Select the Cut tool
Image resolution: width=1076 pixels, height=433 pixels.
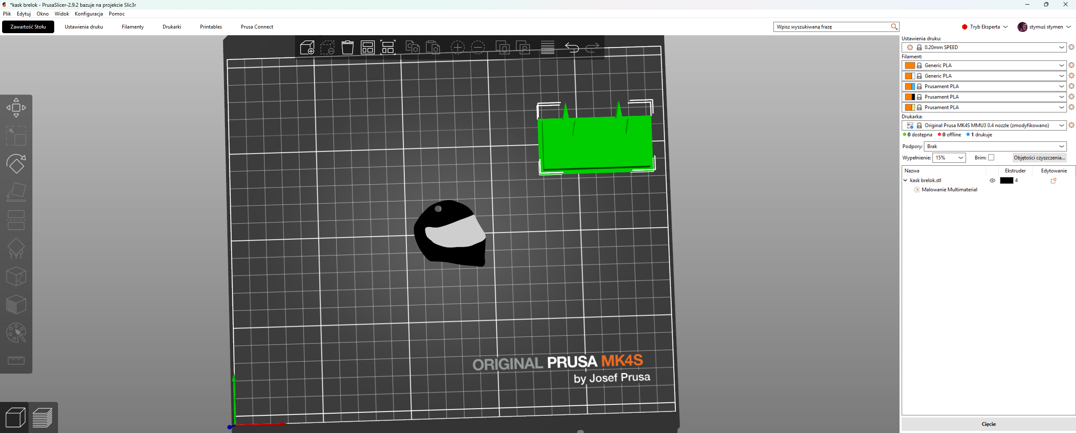pos(16,220)
